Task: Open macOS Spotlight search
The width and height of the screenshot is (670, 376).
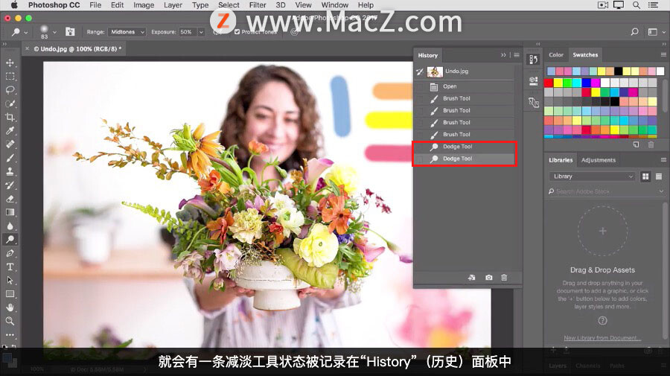Action: click(636, 5)
